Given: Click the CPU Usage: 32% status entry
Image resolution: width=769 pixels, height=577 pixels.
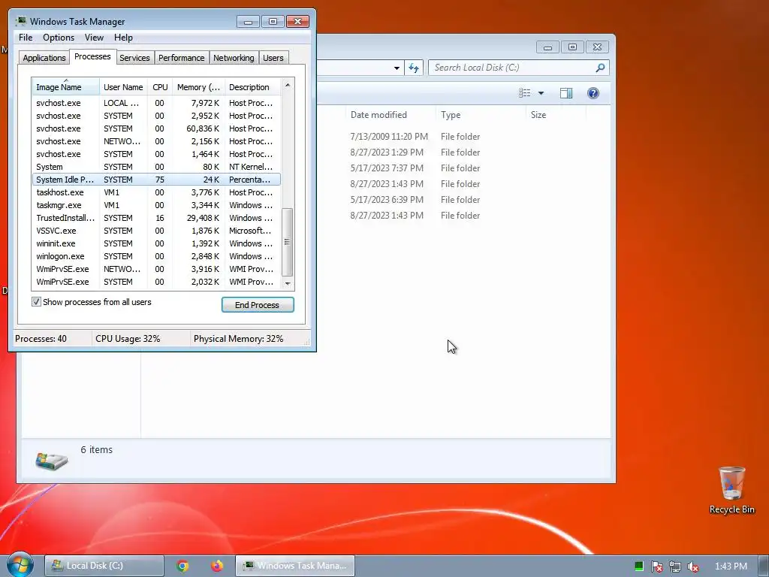Looking at the screenshot, I should [128, 339].
